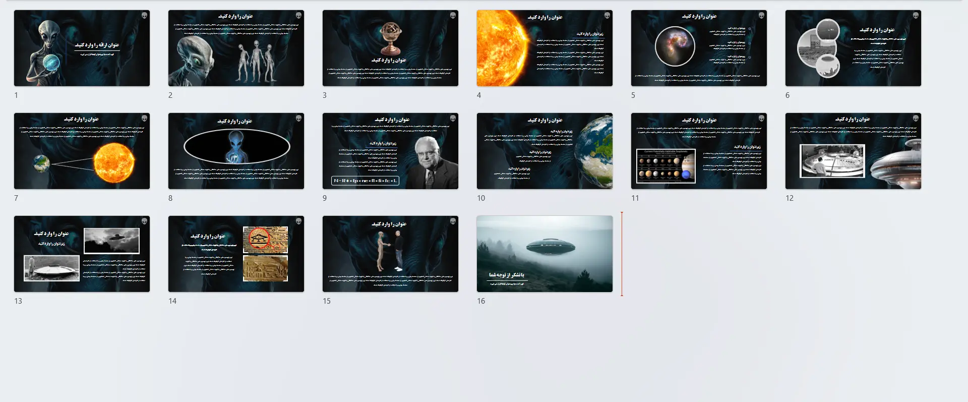Click slide number label "10"
Screen dimensions: 968x402
[481, 198]
